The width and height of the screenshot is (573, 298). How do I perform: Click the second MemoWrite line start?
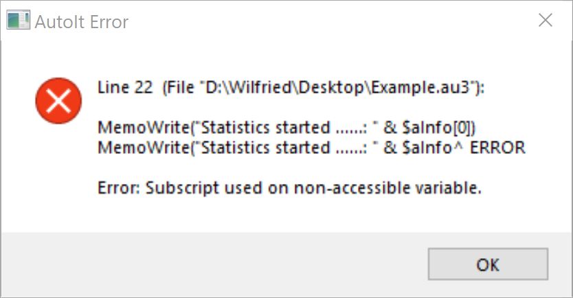click(x=144, y=148)
